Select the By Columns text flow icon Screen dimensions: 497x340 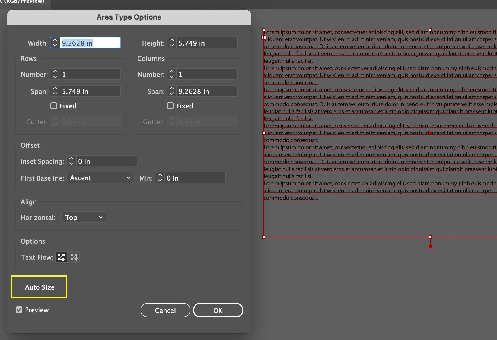click(x=74, y=257)
